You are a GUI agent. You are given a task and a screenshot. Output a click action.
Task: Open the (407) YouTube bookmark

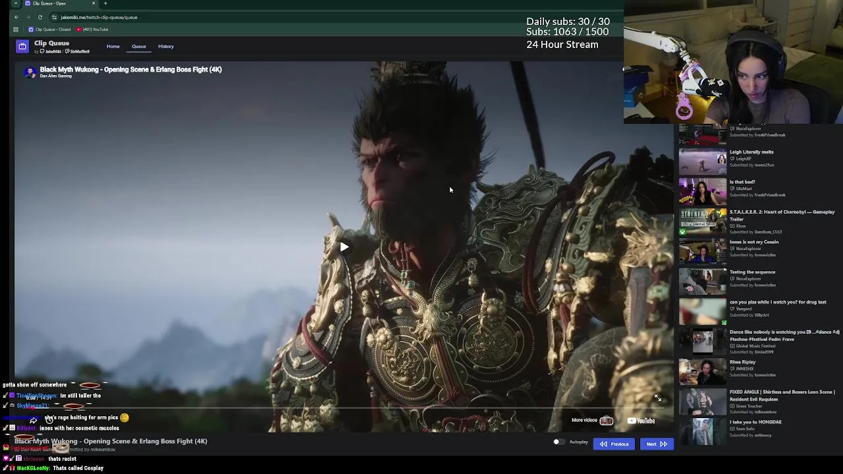[x=92, y=30]
